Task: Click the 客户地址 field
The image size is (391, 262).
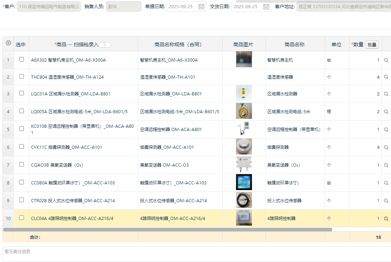Action: (x=343, y=6)
